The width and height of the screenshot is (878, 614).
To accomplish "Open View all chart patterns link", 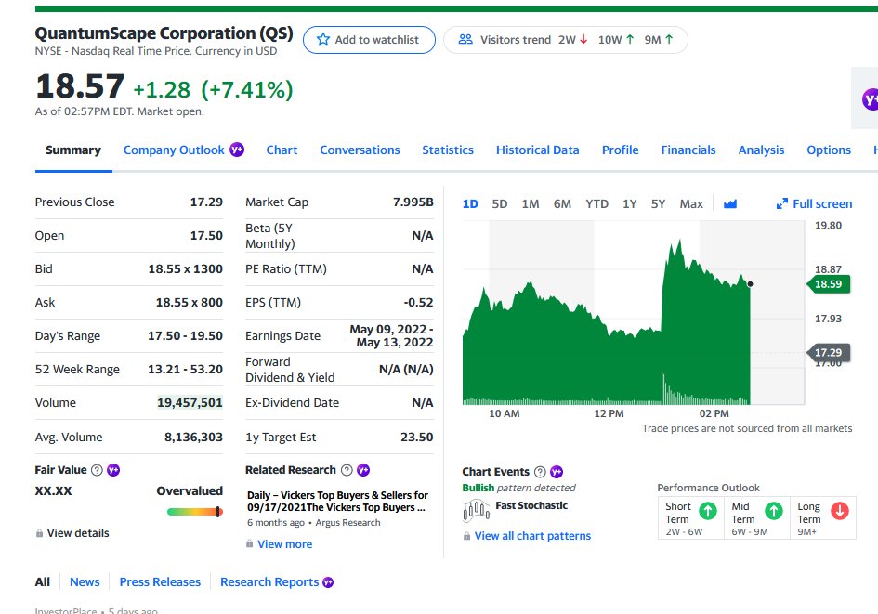I will (x=532, y=536).
